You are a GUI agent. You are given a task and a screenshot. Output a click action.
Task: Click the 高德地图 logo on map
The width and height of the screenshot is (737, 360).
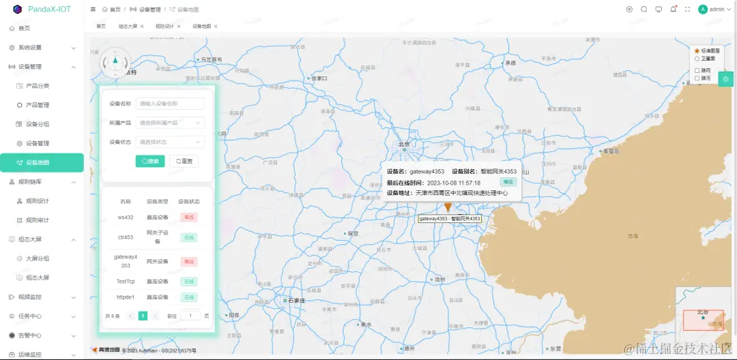click(x=106, y=350)
